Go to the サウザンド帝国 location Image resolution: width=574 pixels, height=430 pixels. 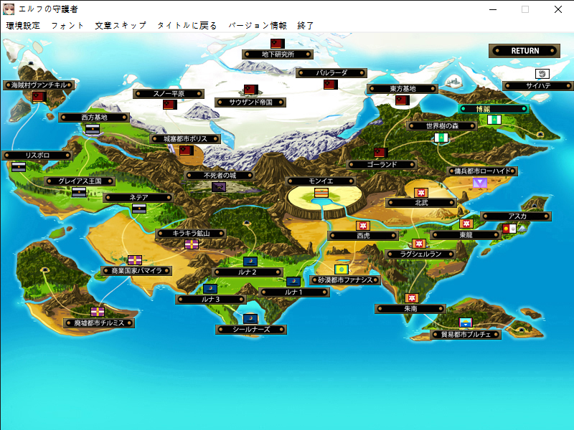click(250, 102)
